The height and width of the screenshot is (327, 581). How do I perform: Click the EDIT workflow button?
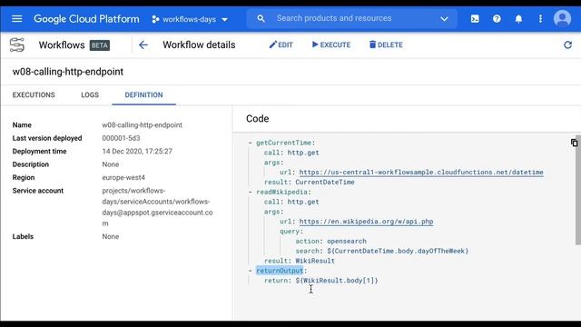point(281,45)
